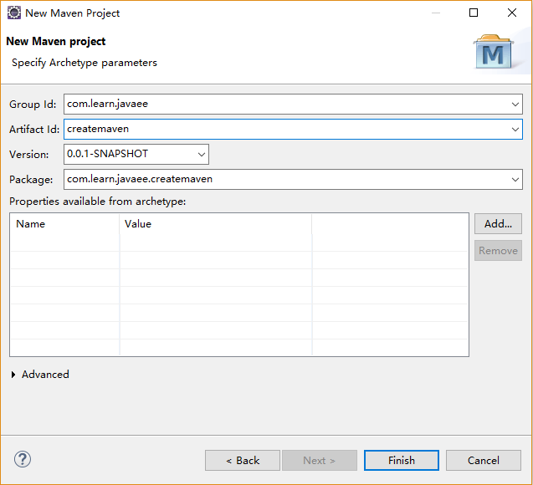Click the Back button
Image resolution: width=533 pixels, height=485 pixels.
pos(243,461)
